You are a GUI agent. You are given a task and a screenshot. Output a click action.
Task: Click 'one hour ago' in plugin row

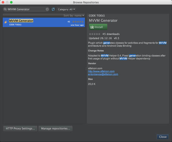point(77,25)
